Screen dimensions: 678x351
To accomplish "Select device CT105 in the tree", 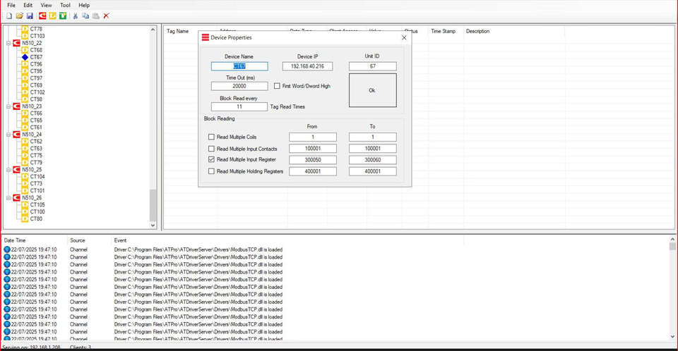I will [37, 205].
